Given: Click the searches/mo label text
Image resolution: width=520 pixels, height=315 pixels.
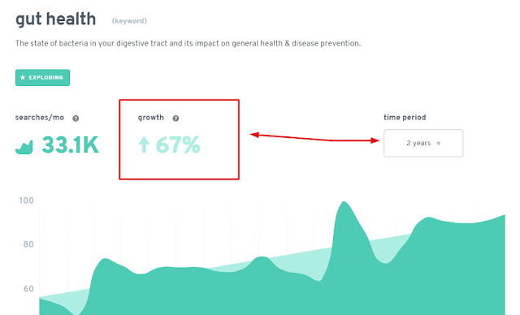Looking at the screenshot, I should pos(40,118).
